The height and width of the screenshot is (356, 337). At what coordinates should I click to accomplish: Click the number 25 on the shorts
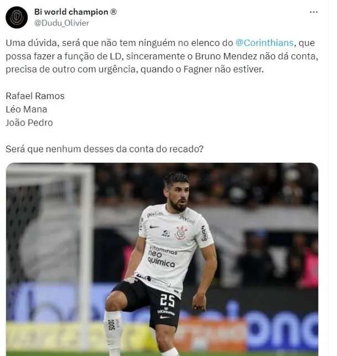pyautogui.click(x=167, y=301)
